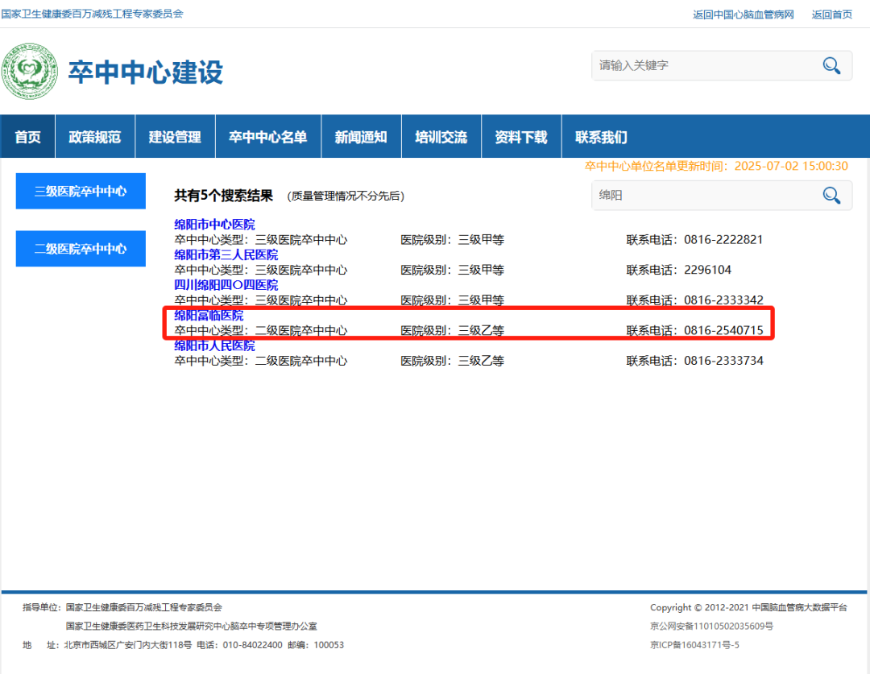The height and width of the screenshot is (674, 870).
Task: Open the 培训交流 menu item
Action: tap(441, 136)
